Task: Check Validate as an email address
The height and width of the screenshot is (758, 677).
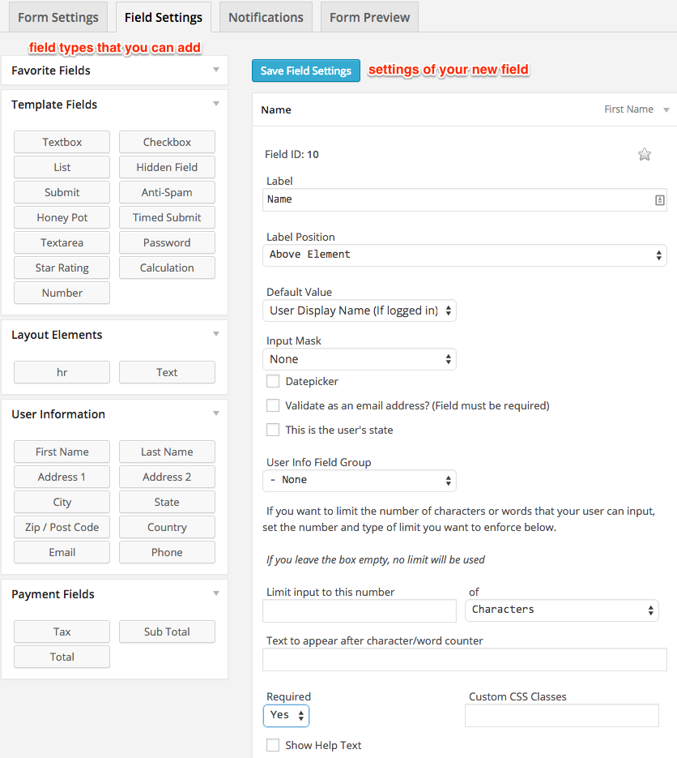Action: click(x=273, y=405)
